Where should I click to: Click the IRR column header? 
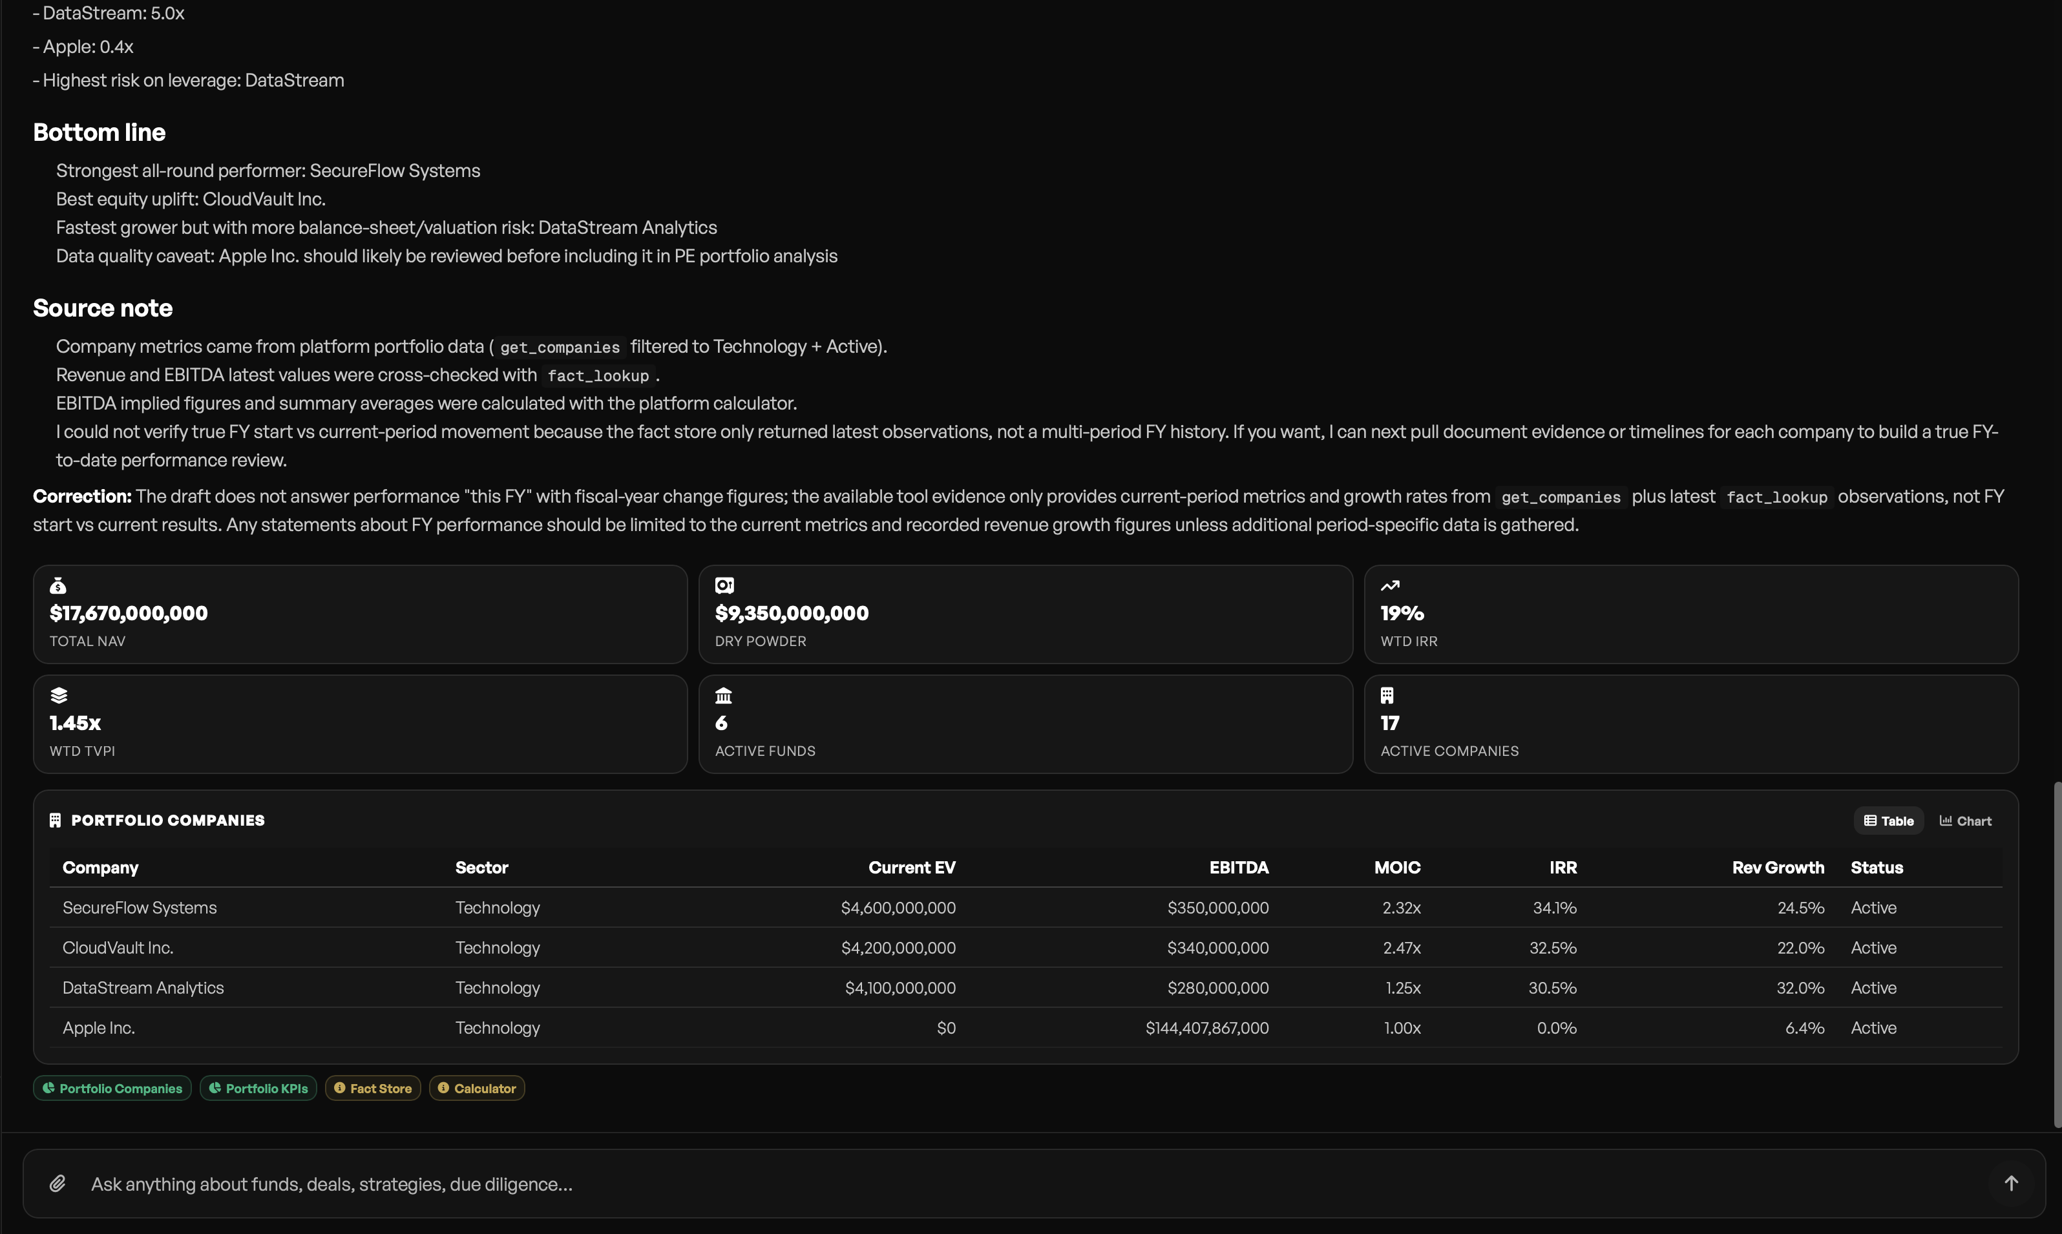point(1563,867)
